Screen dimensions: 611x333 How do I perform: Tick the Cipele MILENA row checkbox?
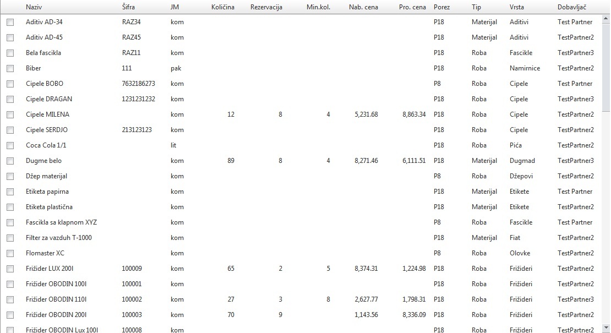pos(10,115)
